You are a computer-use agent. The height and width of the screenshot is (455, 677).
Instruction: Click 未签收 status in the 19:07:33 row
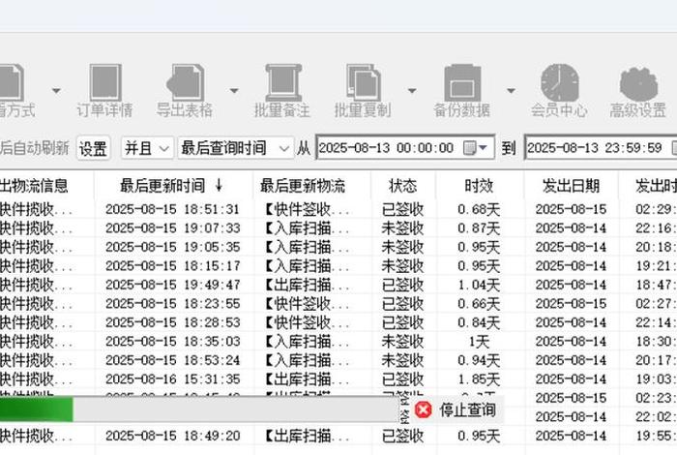point(402,228)
